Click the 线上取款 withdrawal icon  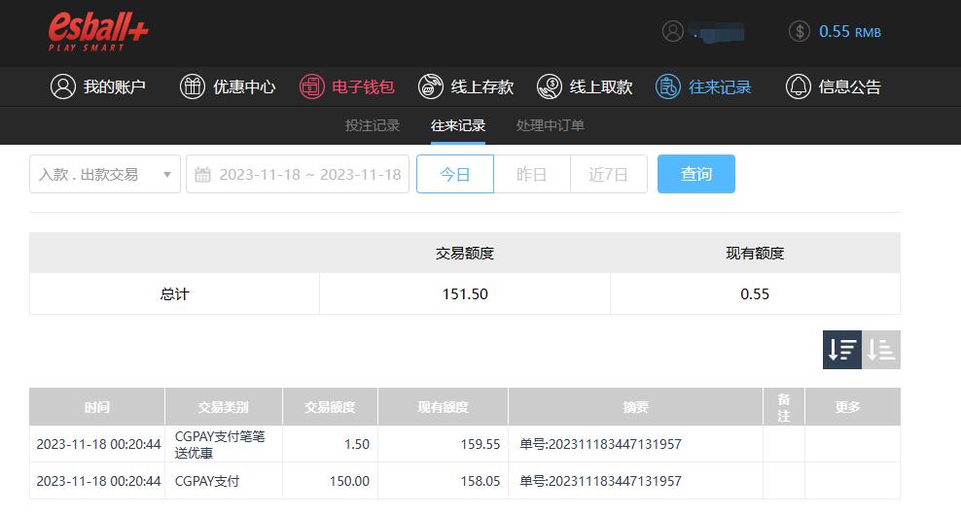click(x=550, y=86)
